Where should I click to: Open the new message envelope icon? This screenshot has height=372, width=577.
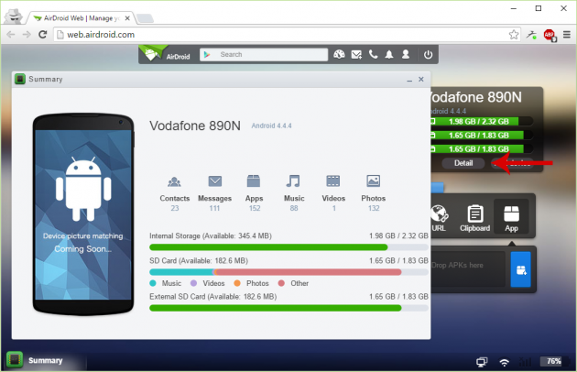[356, 54]
